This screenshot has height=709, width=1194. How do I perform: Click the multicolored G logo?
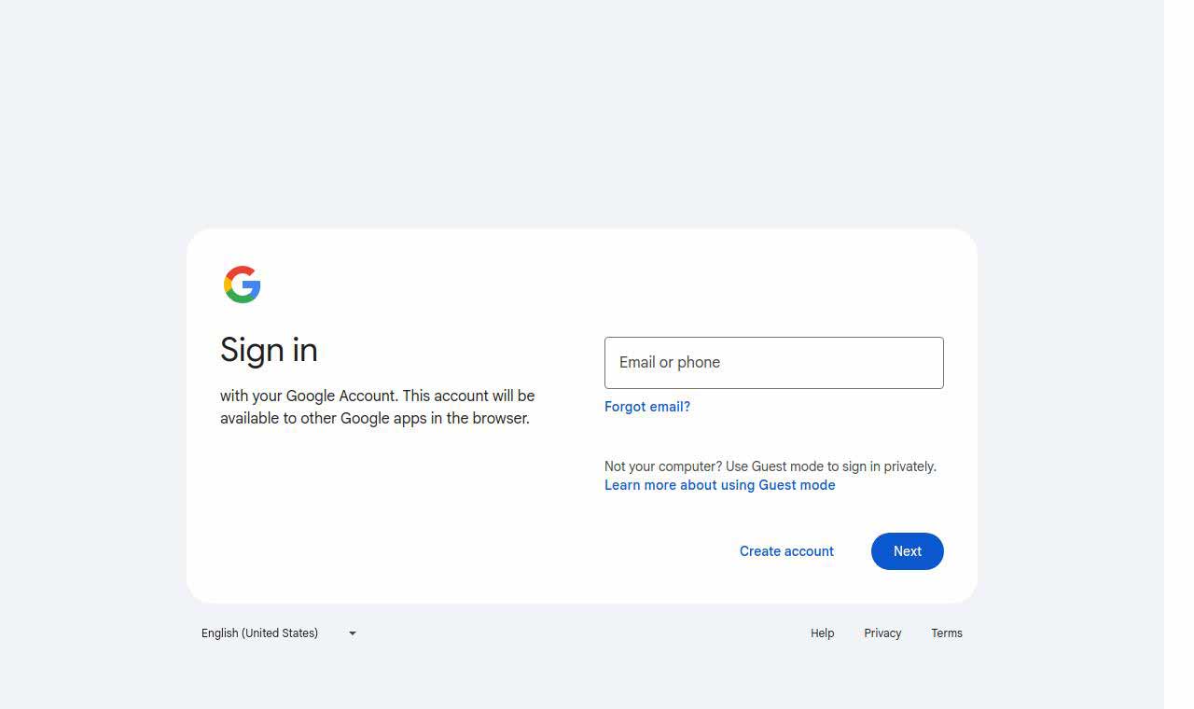tap(242, 285)
